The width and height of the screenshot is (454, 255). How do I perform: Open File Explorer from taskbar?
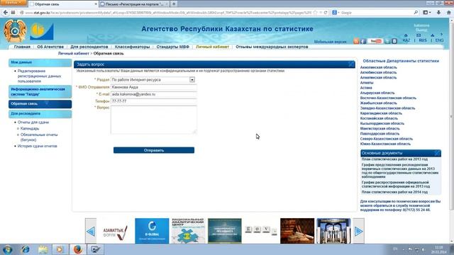click(43, 249)
